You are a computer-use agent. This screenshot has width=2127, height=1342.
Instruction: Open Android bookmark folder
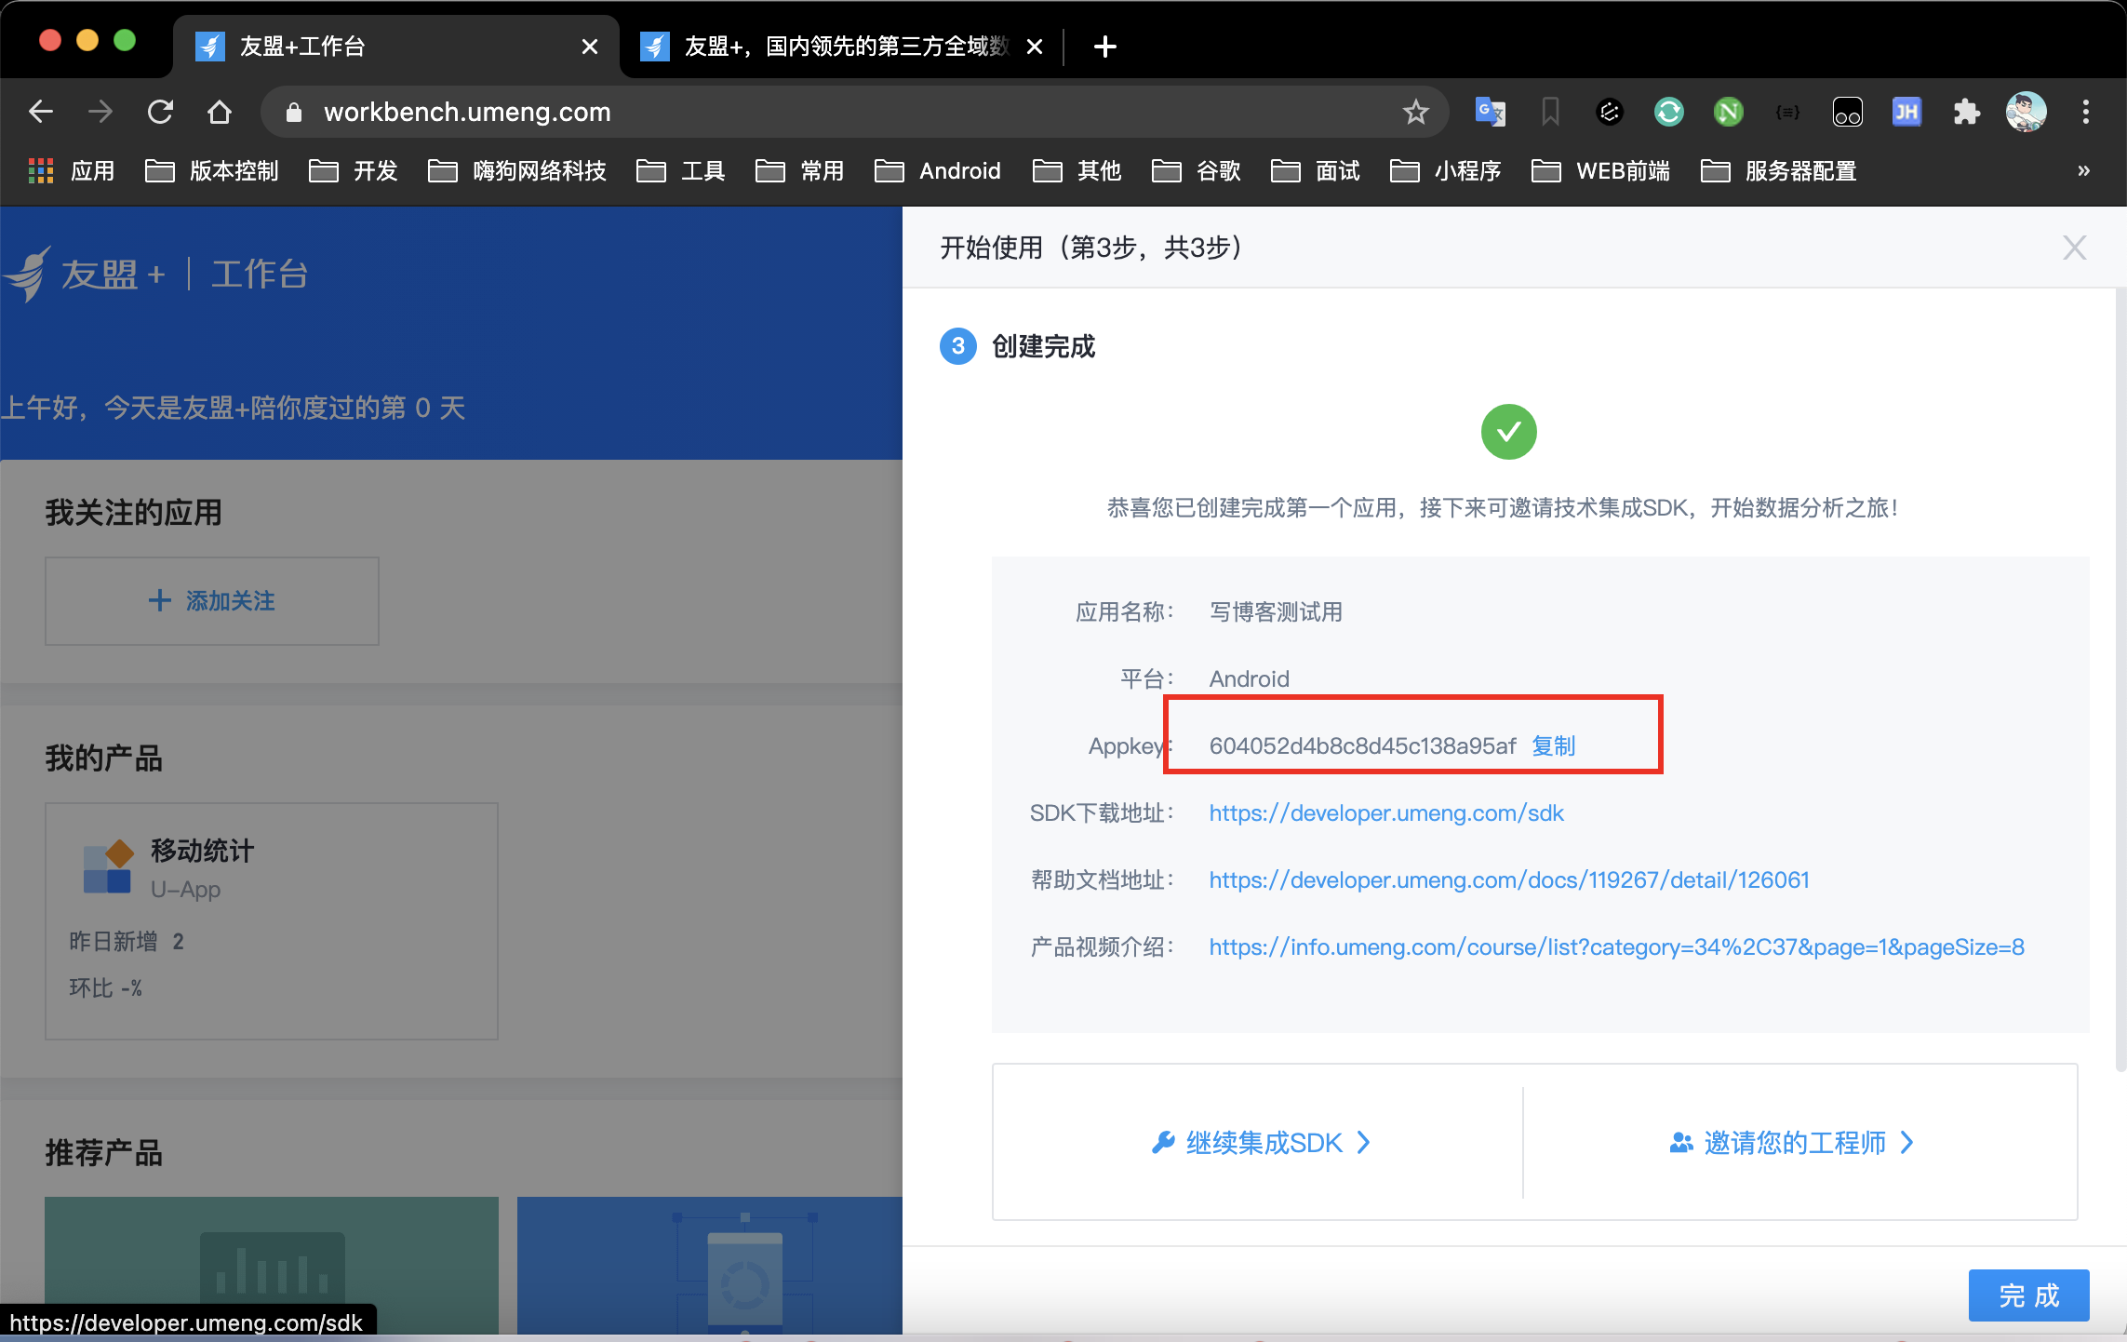click(x=938, y=171)
